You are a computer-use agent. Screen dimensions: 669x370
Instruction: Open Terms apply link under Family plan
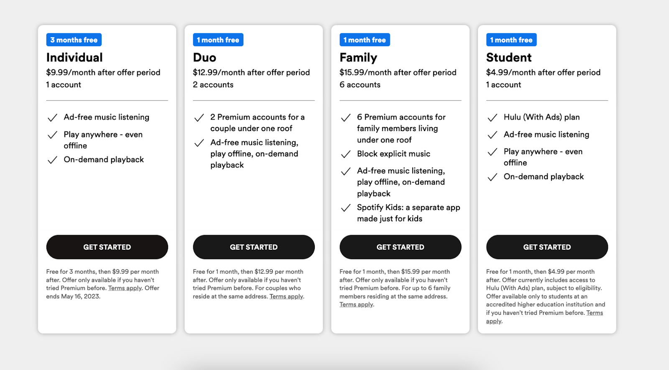coord(355,304)
